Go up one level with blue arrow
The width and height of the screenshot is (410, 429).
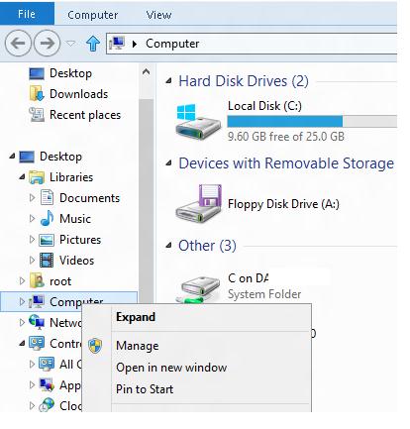93,44
